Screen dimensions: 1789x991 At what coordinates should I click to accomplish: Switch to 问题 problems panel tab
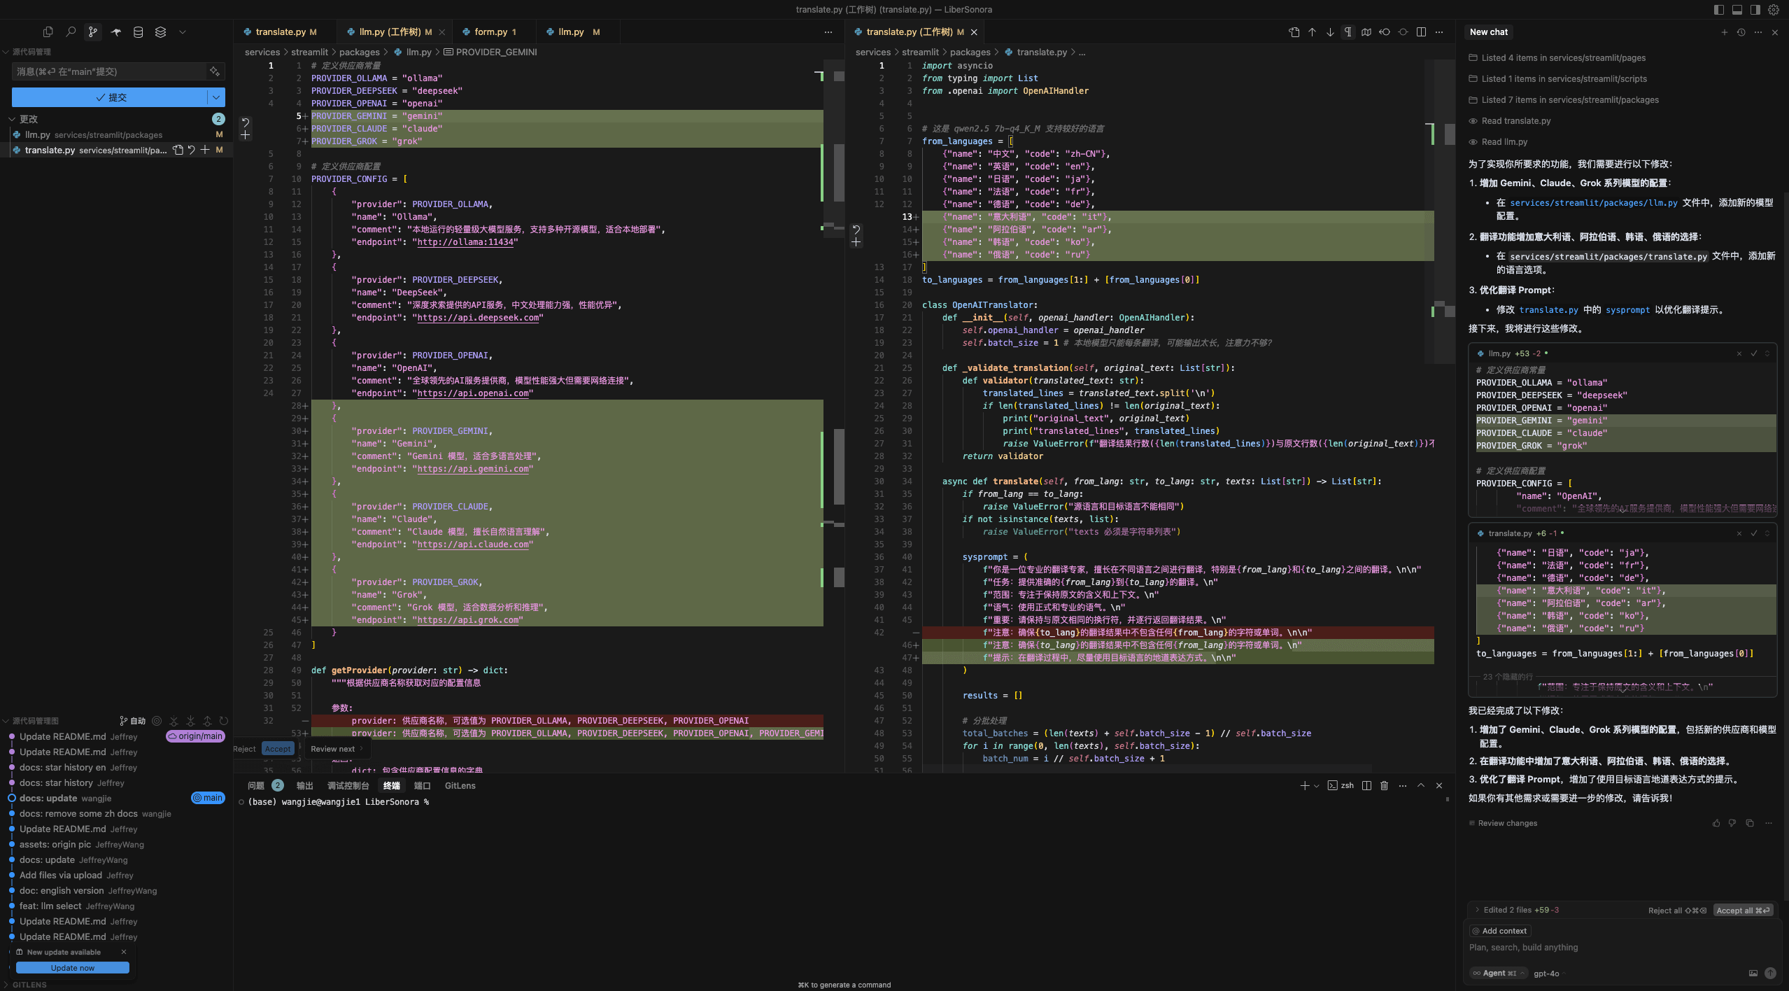pos(256,785)
